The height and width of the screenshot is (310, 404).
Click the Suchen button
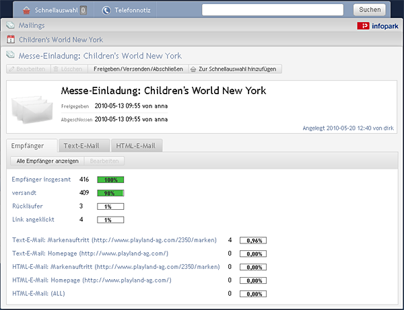370,10
